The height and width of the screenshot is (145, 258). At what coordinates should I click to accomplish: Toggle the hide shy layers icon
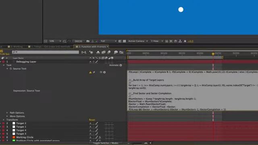[98, 52]
